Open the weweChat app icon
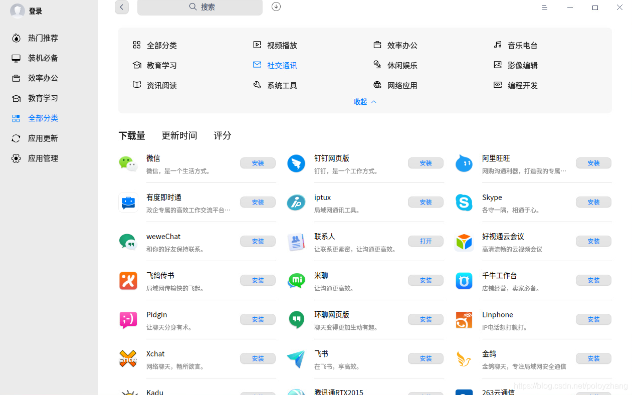 128,242
